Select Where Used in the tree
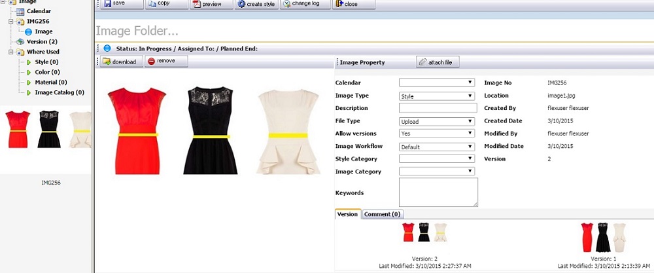 (x=43, y=52)
